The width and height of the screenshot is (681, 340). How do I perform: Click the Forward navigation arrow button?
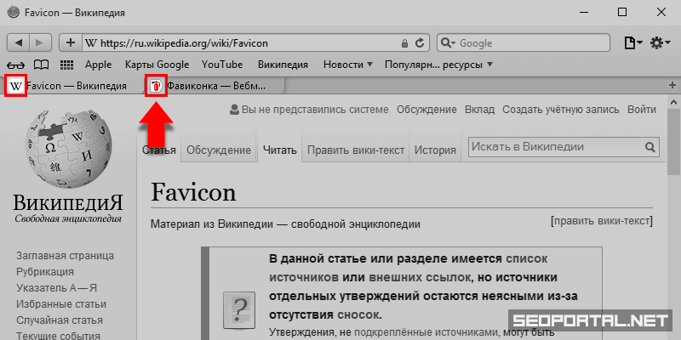[40, 42]
